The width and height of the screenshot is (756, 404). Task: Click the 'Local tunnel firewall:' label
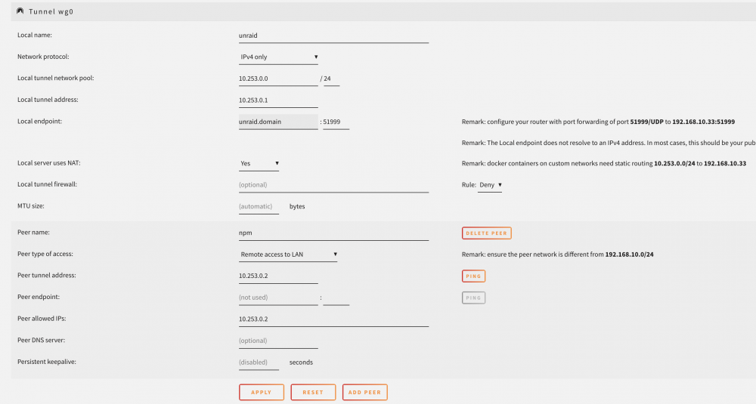[47, 184]
